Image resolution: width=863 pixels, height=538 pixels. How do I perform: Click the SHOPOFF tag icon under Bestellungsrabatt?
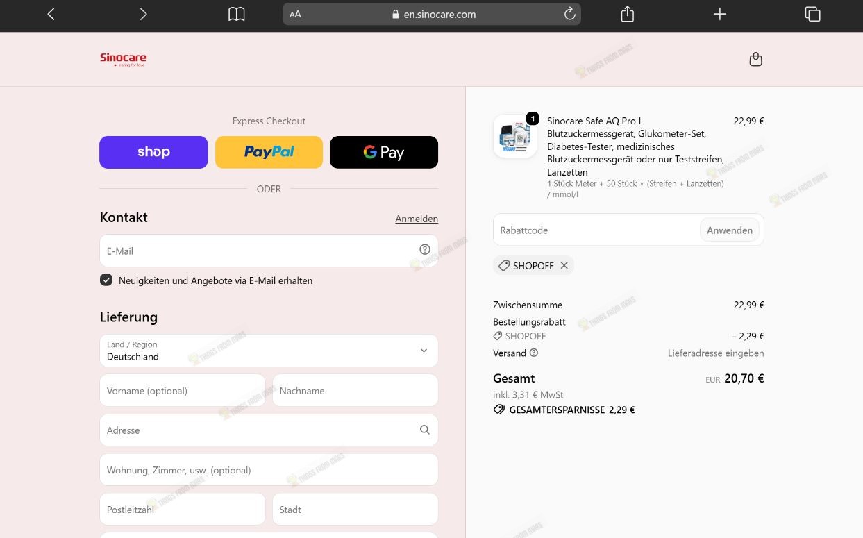[498, 336]
